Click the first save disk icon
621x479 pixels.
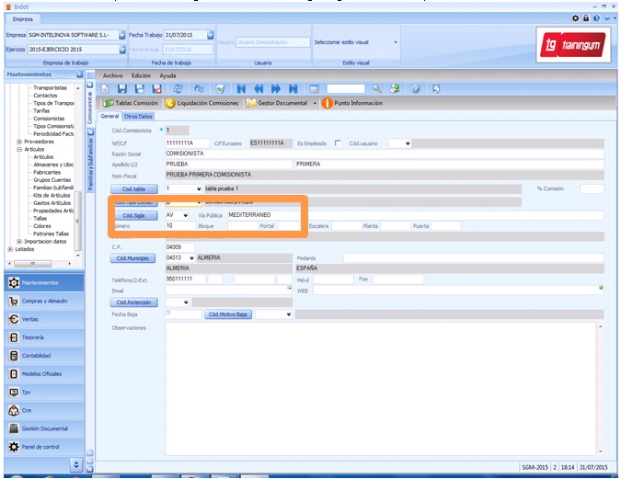coord(122,88)
